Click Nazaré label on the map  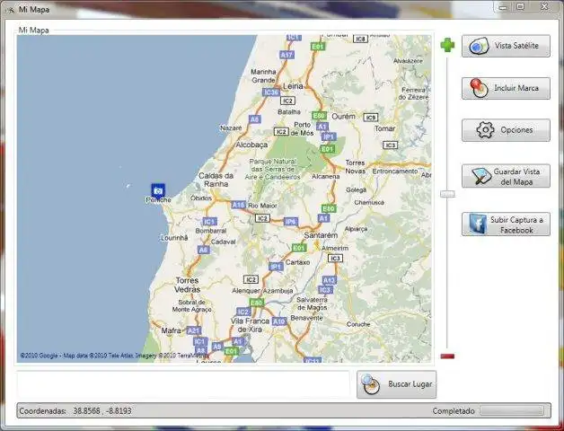[231, 128]
